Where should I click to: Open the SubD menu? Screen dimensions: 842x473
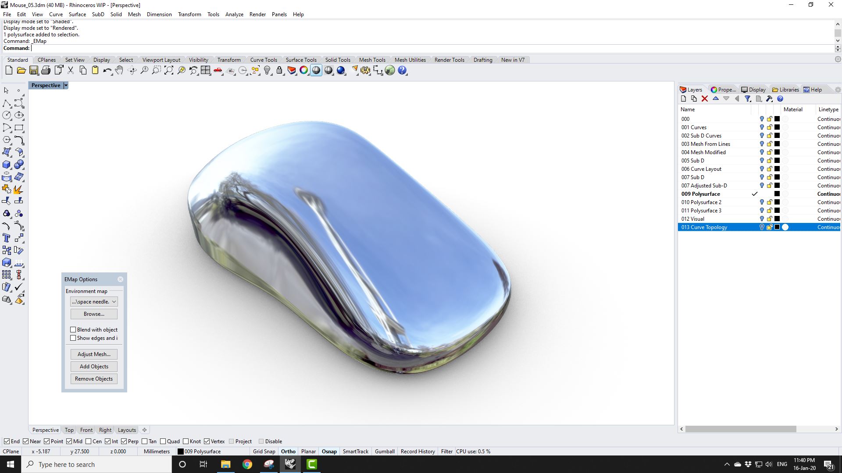click(x=98, y=14)
